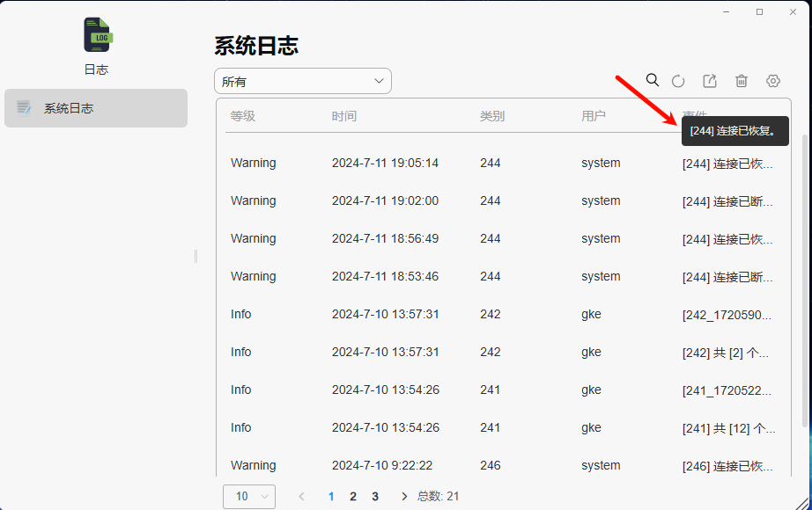Open the page size 10 dropdown

(249, 497)
